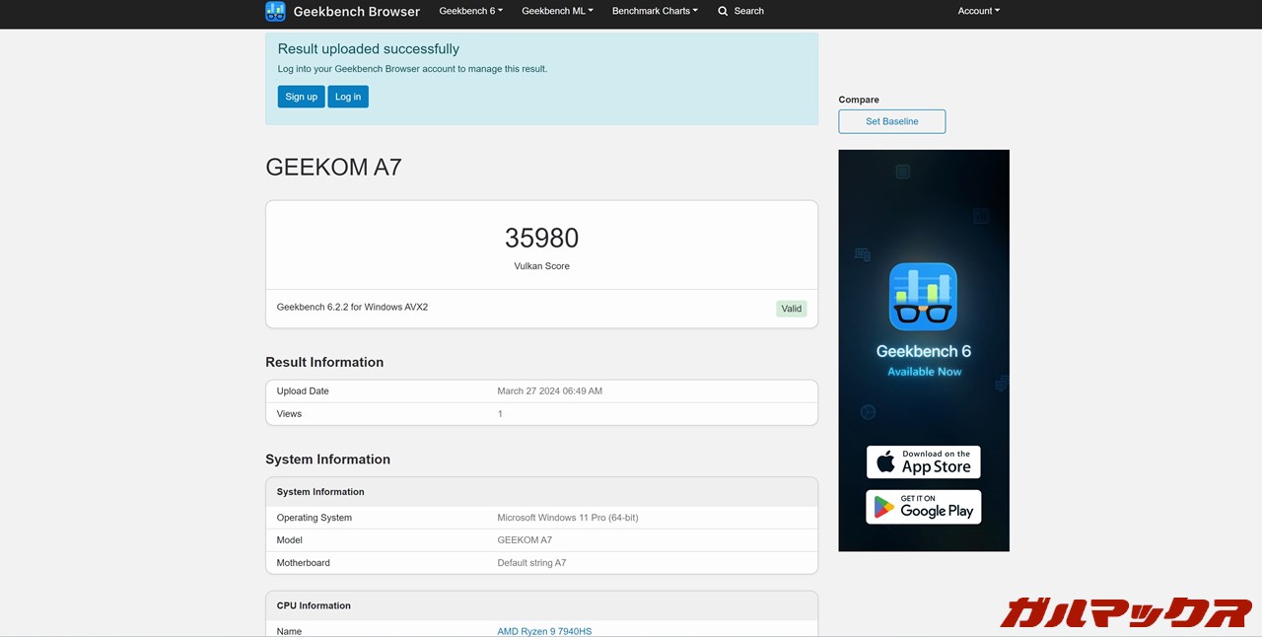Tap the Download on the App Store badge
The width and height of the screenshot is (1262, 637).
923,461
